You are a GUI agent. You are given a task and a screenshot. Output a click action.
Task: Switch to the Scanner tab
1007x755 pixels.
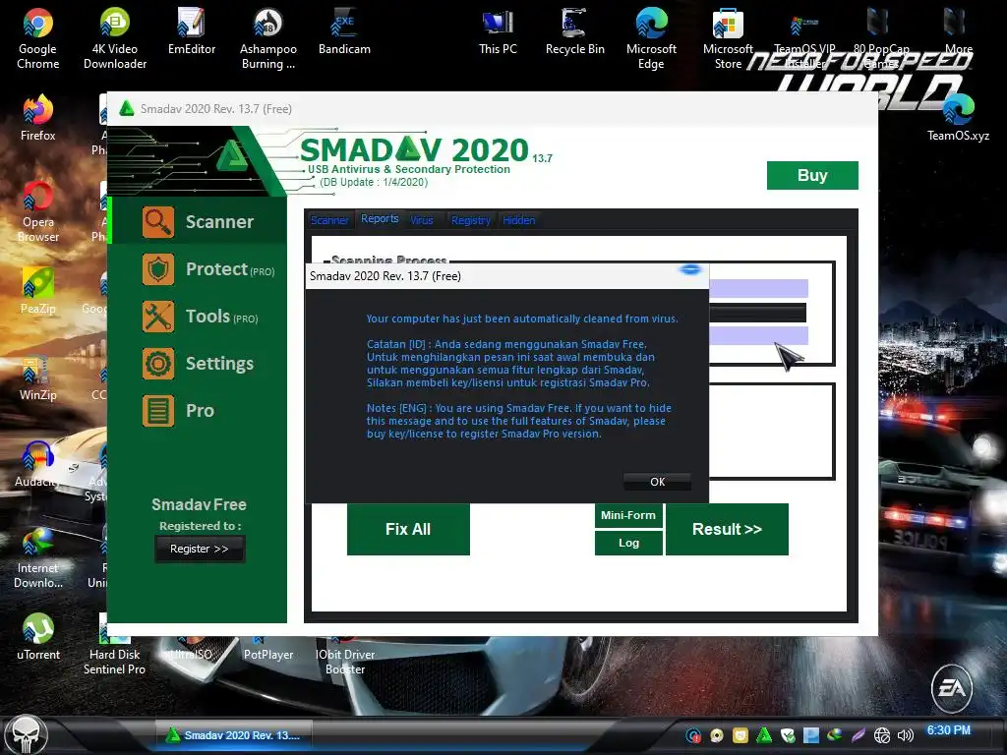click(329, 220)
